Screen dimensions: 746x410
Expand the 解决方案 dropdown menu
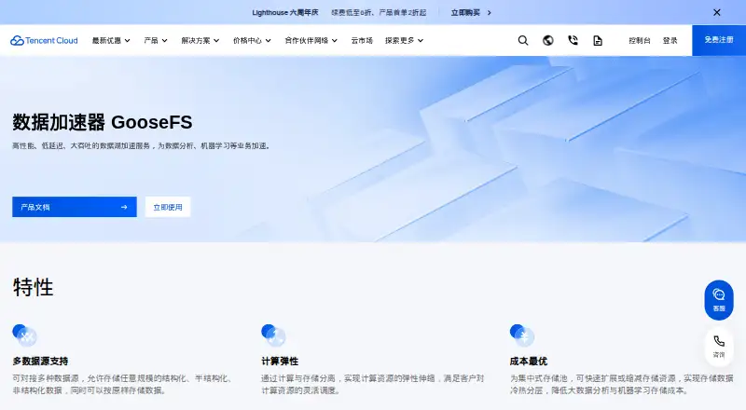click(x=200, y=40)
